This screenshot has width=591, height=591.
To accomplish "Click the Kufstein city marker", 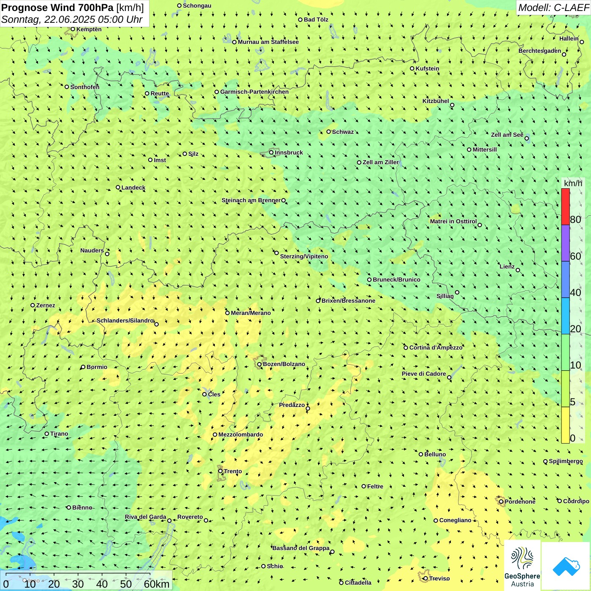I will (412, 68).
